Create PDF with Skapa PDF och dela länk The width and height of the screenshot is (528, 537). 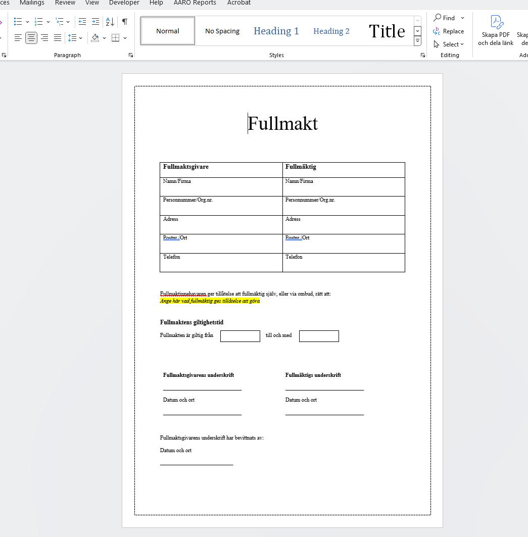click(495, 30)
